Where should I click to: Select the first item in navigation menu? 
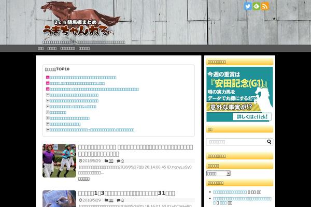(x=40, y=49)
